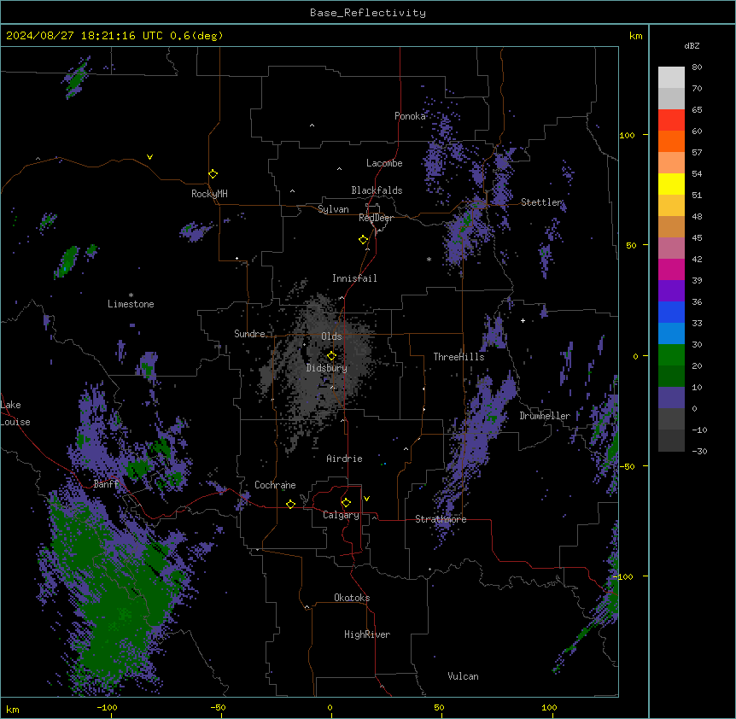Click the Sylvan label on the map
The width and height of the screenshot is (736, 719).
(x=333, y=209)
